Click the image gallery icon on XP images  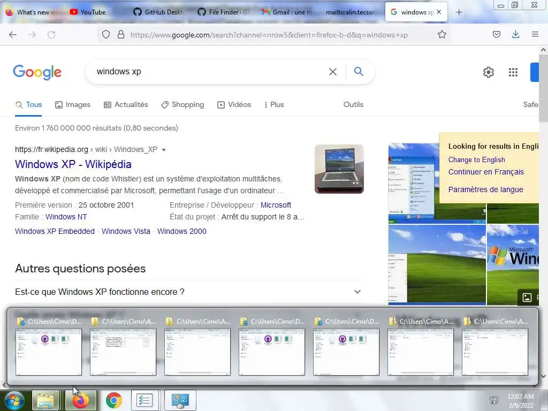[x=527, y=298]
